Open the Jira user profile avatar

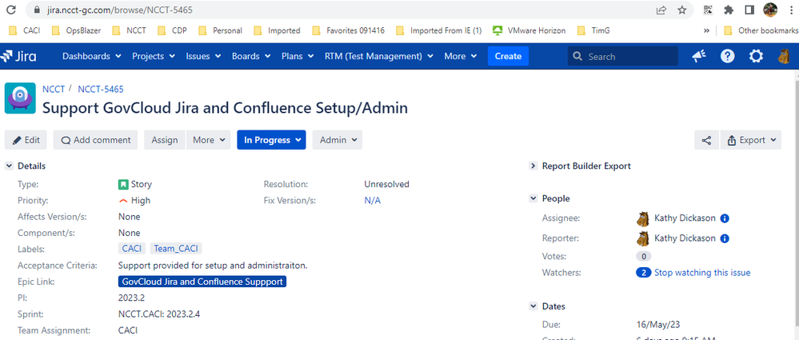(x=785, y=56)
